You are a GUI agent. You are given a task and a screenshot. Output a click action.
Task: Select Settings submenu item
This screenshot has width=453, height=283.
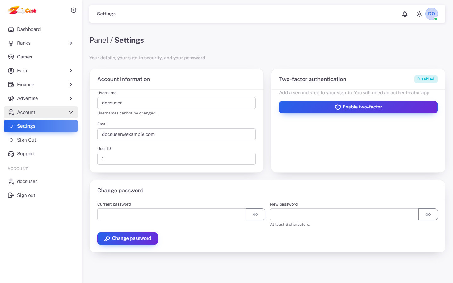(41, 126)
